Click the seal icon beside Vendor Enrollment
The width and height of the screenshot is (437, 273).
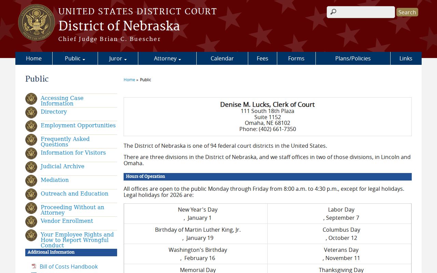point(31,222)
